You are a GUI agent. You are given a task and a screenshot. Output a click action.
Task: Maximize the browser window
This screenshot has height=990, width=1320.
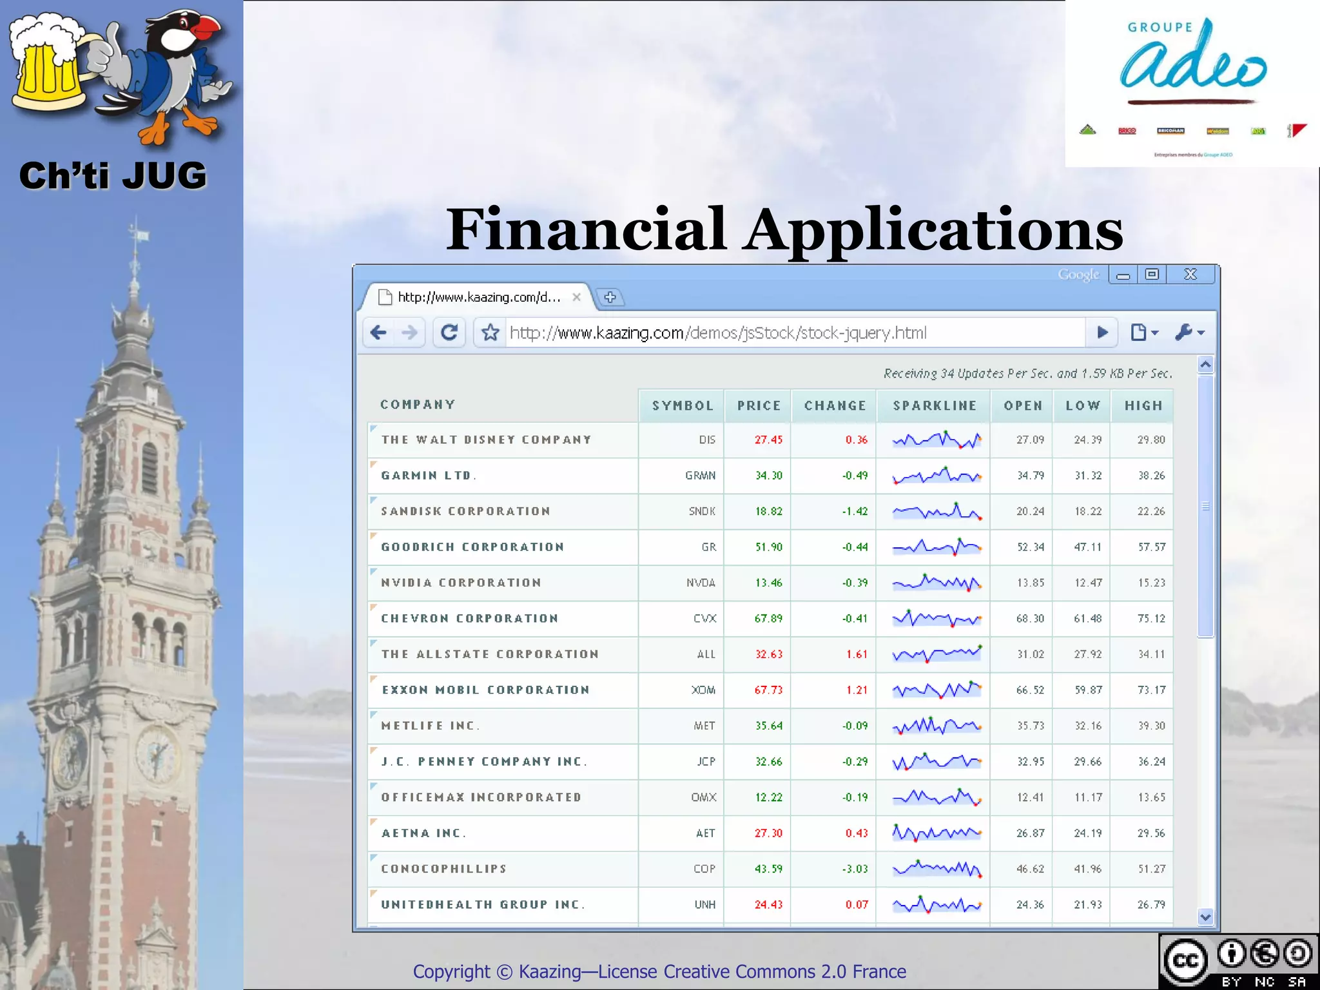(1152, 275)
